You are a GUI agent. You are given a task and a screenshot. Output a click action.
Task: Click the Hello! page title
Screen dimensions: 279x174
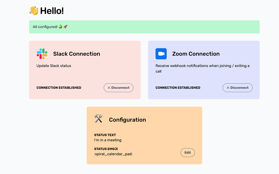pyautogui.click(x=52, y=11)
